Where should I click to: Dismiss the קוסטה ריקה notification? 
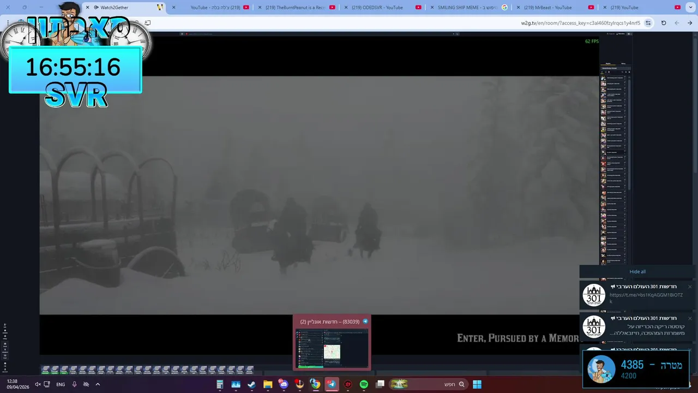(690, 318)
